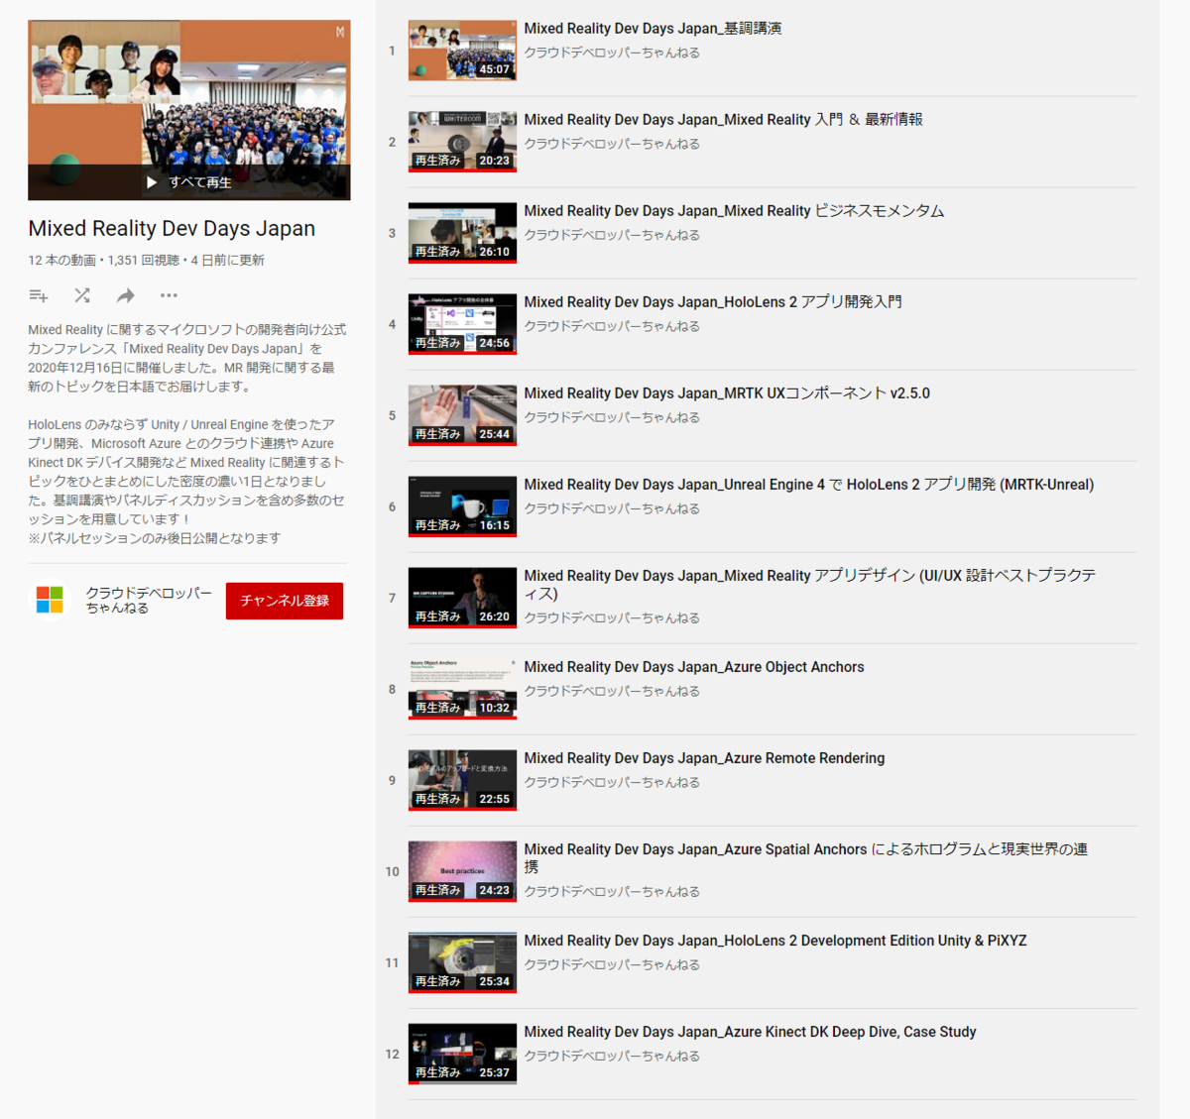Open thumbnail of video 5 with 25:44 duration

click(462, 415)
